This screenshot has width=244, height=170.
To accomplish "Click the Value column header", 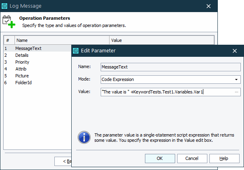I will coord(161,40).
